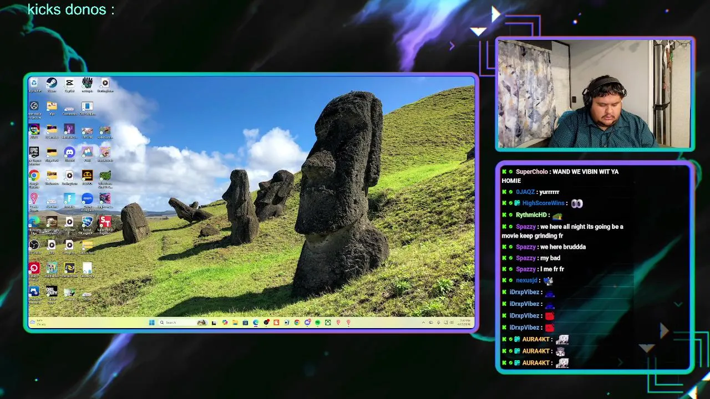710x399 pixels.
Task: Click the streamer webcam feed
Action: [x=595, y=93]
